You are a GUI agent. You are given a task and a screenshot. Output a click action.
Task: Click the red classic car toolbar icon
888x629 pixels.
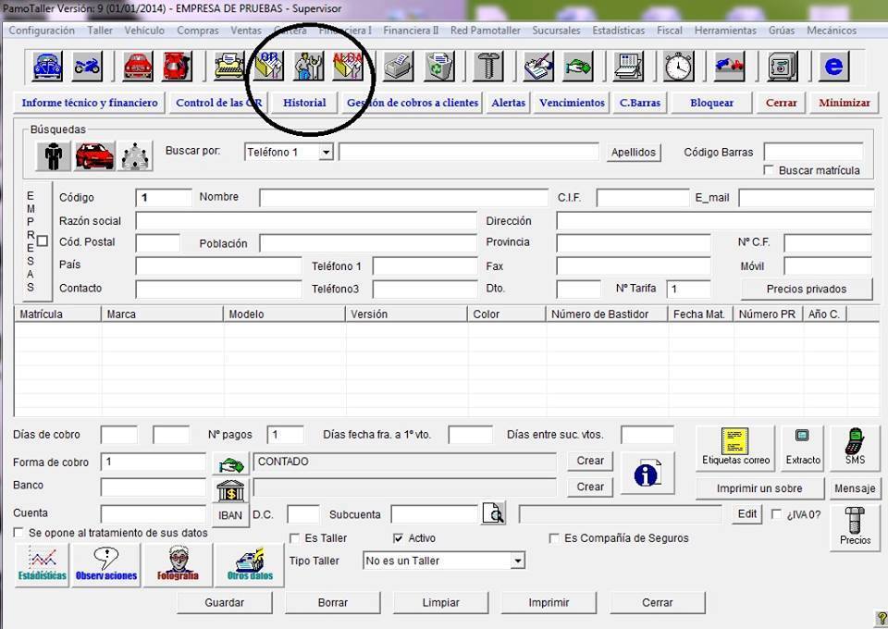[138, 67]
